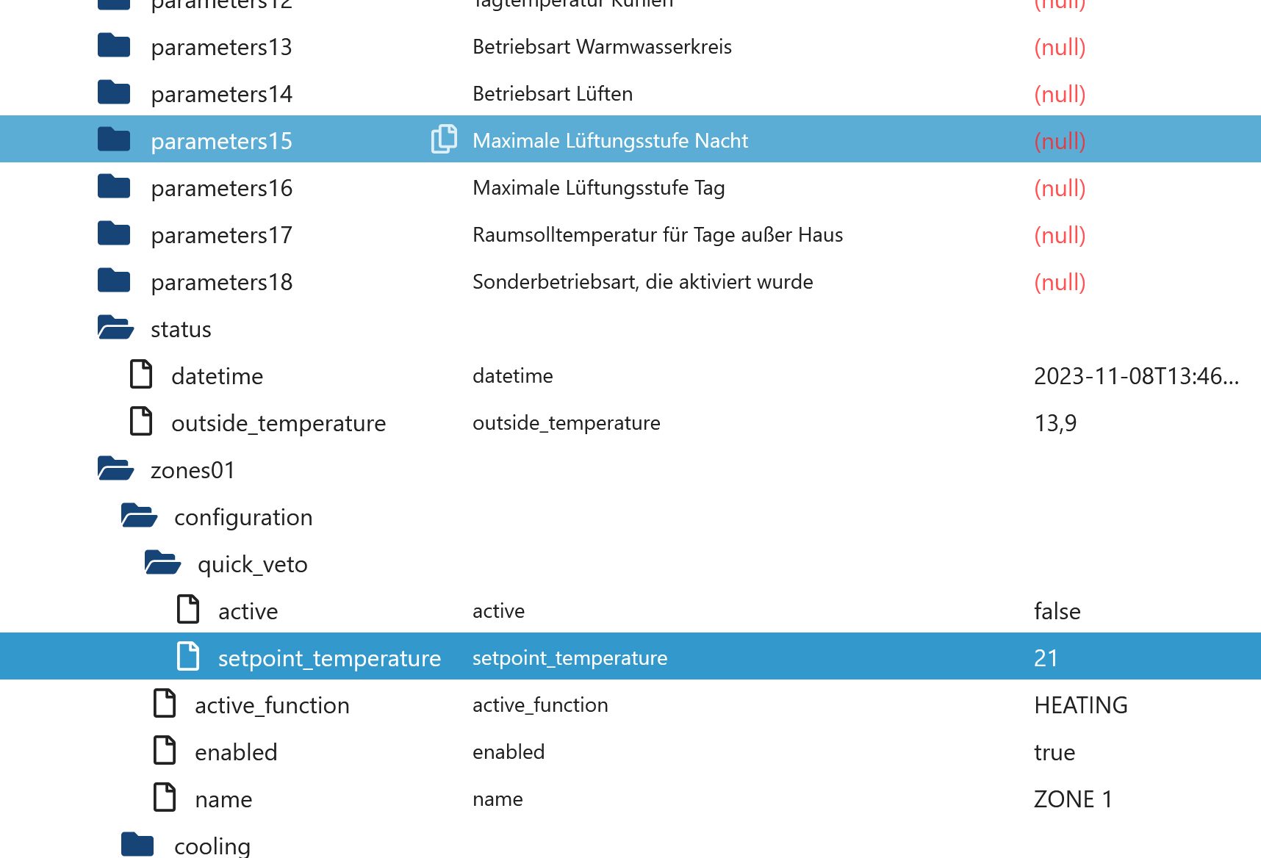
Task: Click the parameters16 folder icon
Action: (x=114, y=187)
